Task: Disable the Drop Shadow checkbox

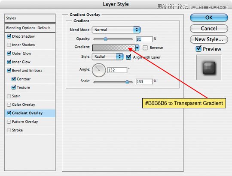Action: click(9, 36)
